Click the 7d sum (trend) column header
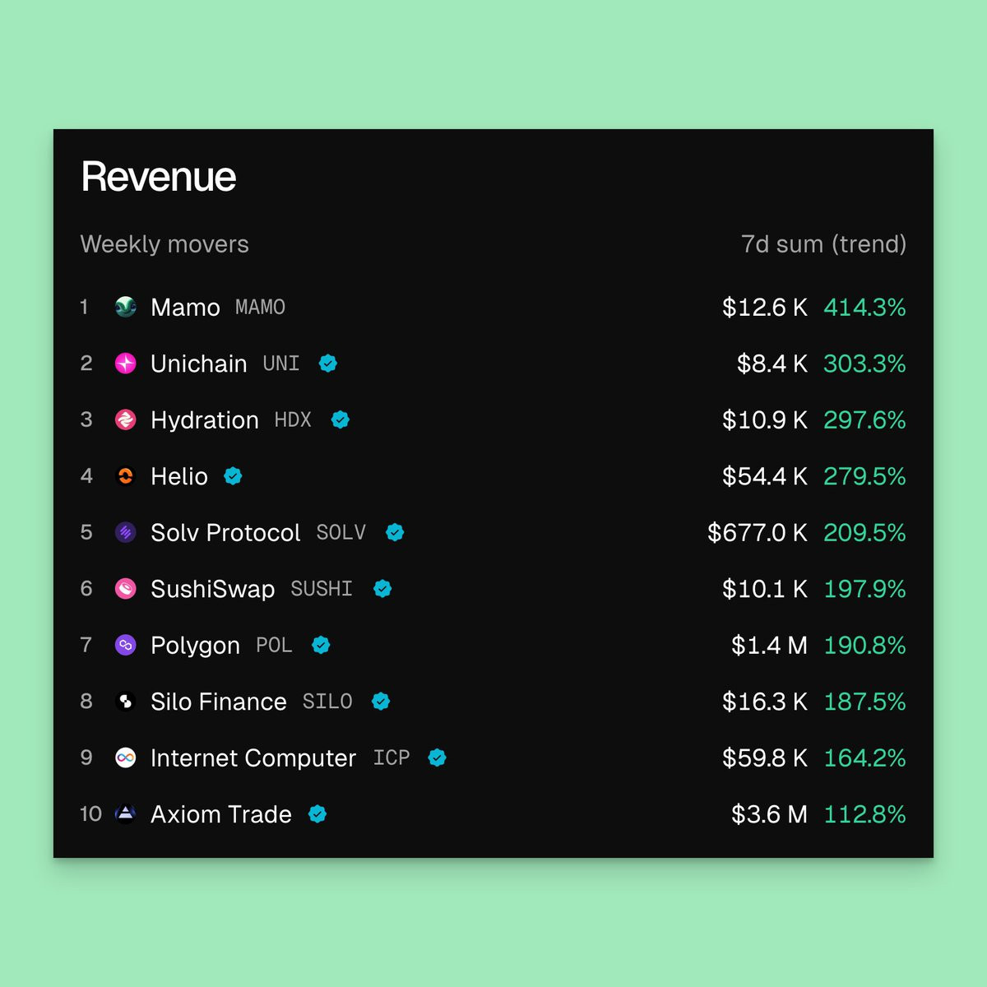The height and width of the screenshot is (987, 987). click(x=824, y=244)
